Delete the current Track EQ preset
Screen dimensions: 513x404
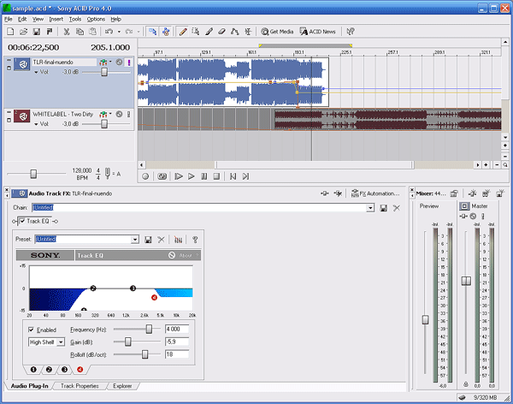pos(162,240)
